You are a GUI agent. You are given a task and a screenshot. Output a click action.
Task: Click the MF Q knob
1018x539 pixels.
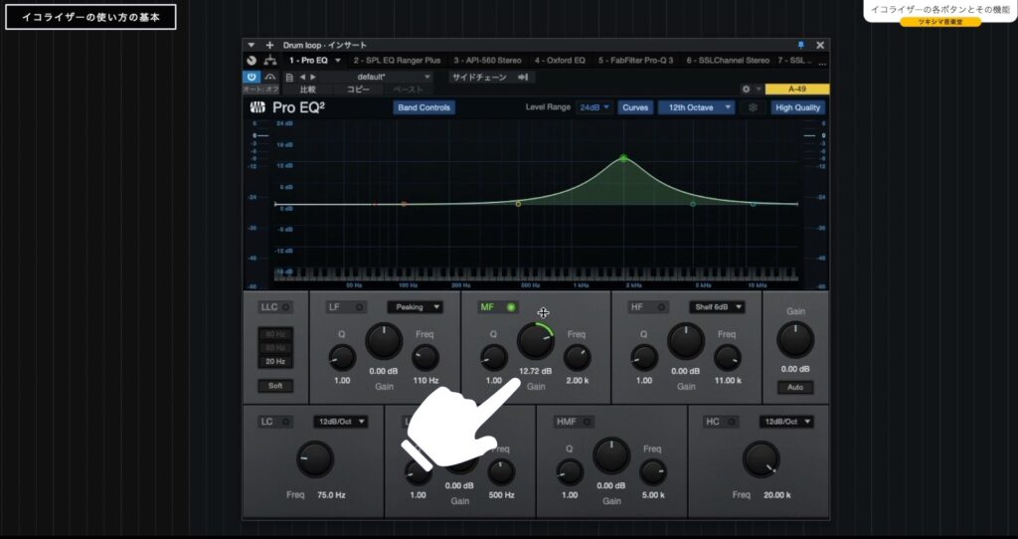click(x=493, y=358)
